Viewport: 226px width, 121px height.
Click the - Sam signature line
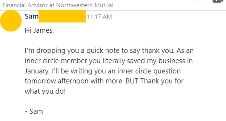[34, 111]
